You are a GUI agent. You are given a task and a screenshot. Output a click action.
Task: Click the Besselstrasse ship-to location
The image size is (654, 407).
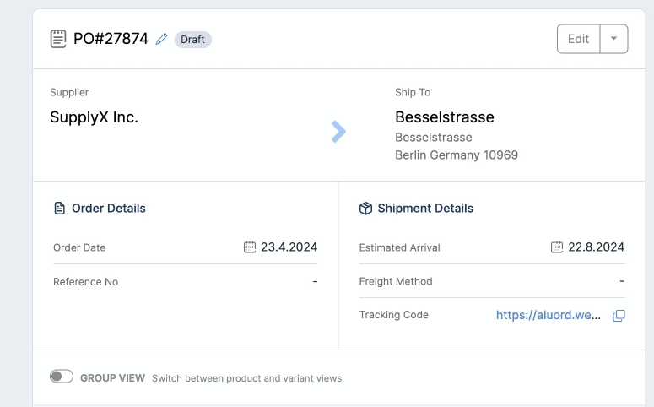pos(445,117)
